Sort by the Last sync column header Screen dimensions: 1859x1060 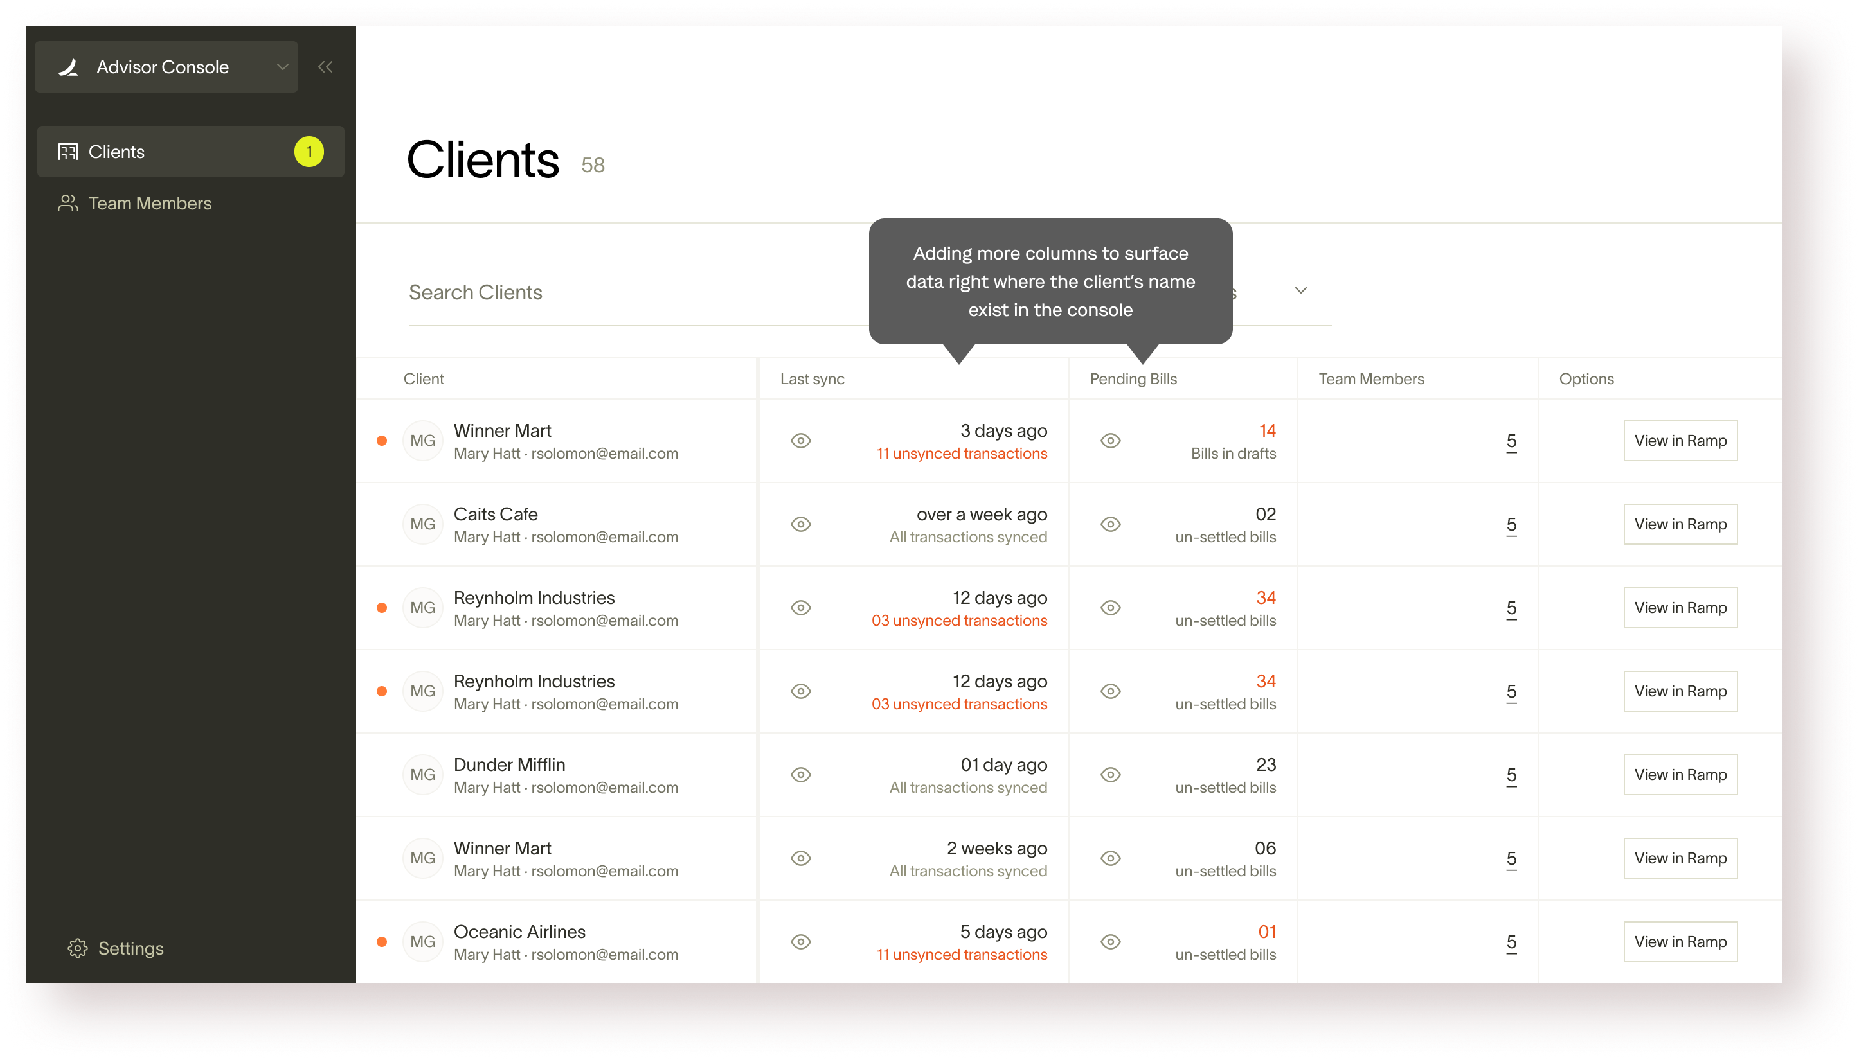(x=813, y=378)
